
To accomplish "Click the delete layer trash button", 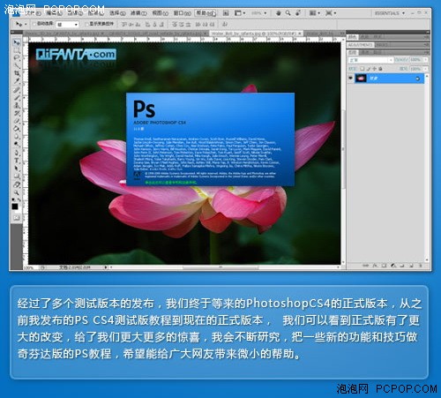I will pos(421,266).
